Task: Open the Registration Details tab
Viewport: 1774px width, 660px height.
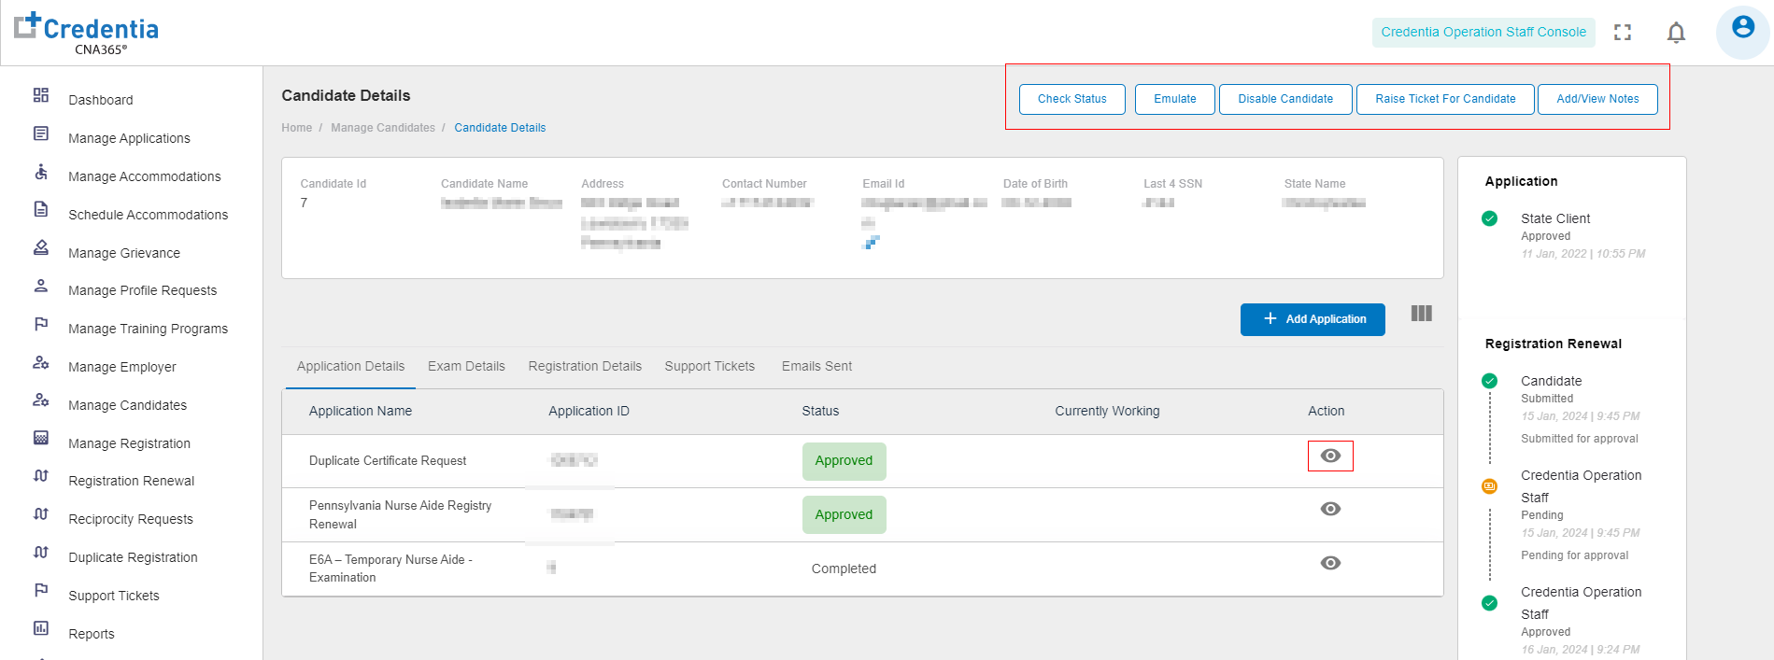Action: coord(585,367)
